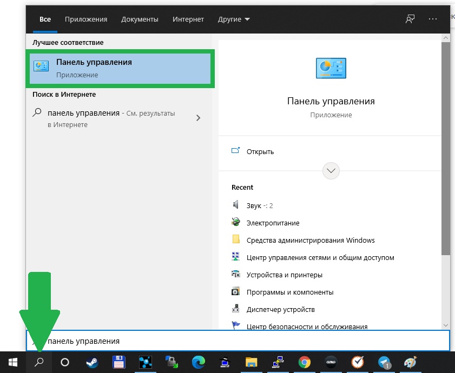The width and height of the screenshot is (455, 373).
Task: Switch to the Интернет tab
Action: (x=188, y=19)
